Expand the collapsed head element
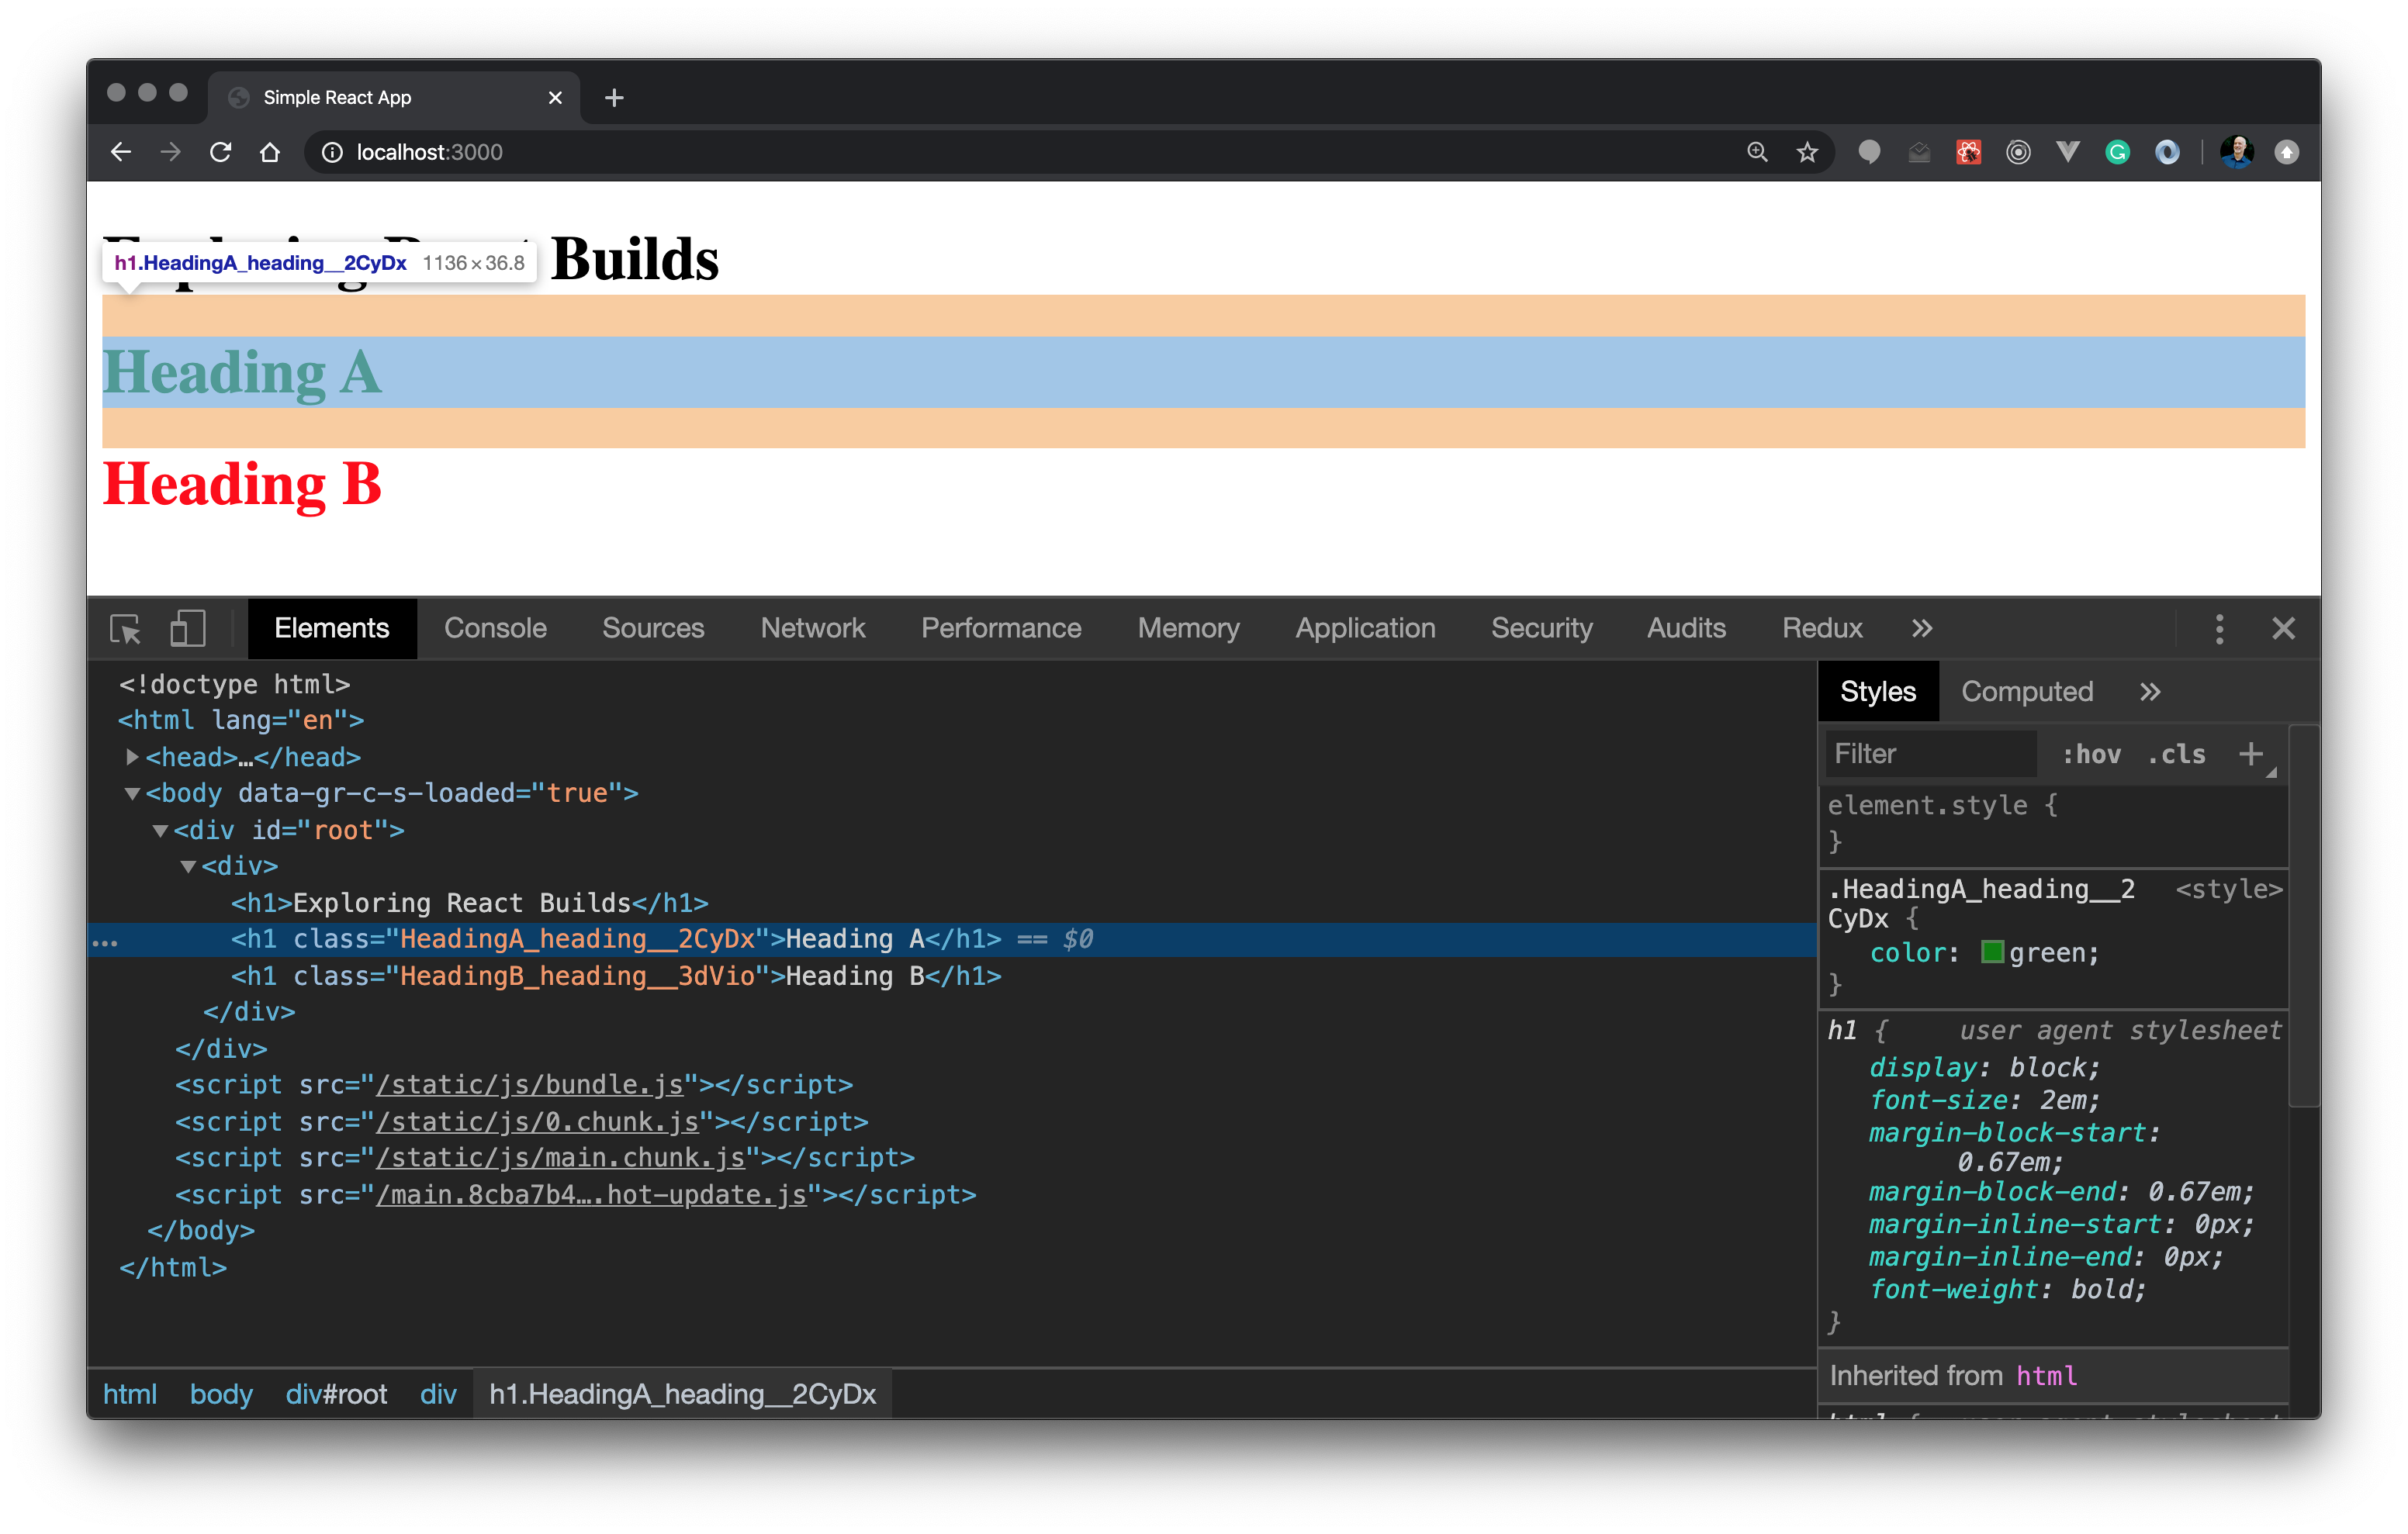This screenshot has width=2408, height=1534. point(132,757)
